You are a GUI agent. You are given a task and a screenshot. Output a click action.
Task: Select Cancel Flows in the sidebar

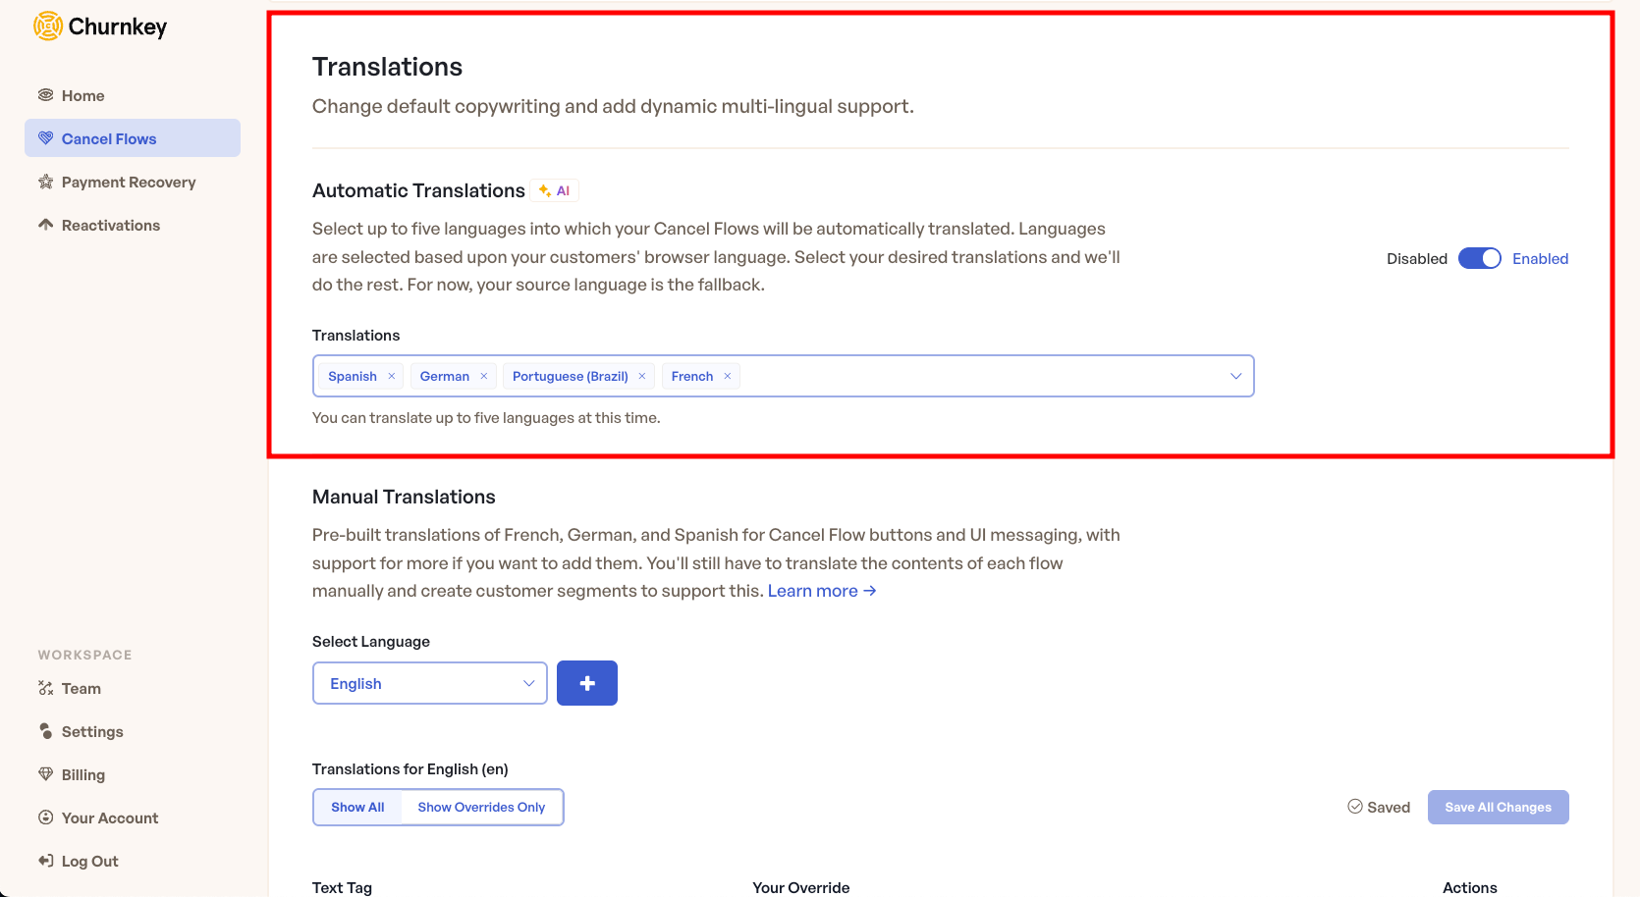pos(108,138)
